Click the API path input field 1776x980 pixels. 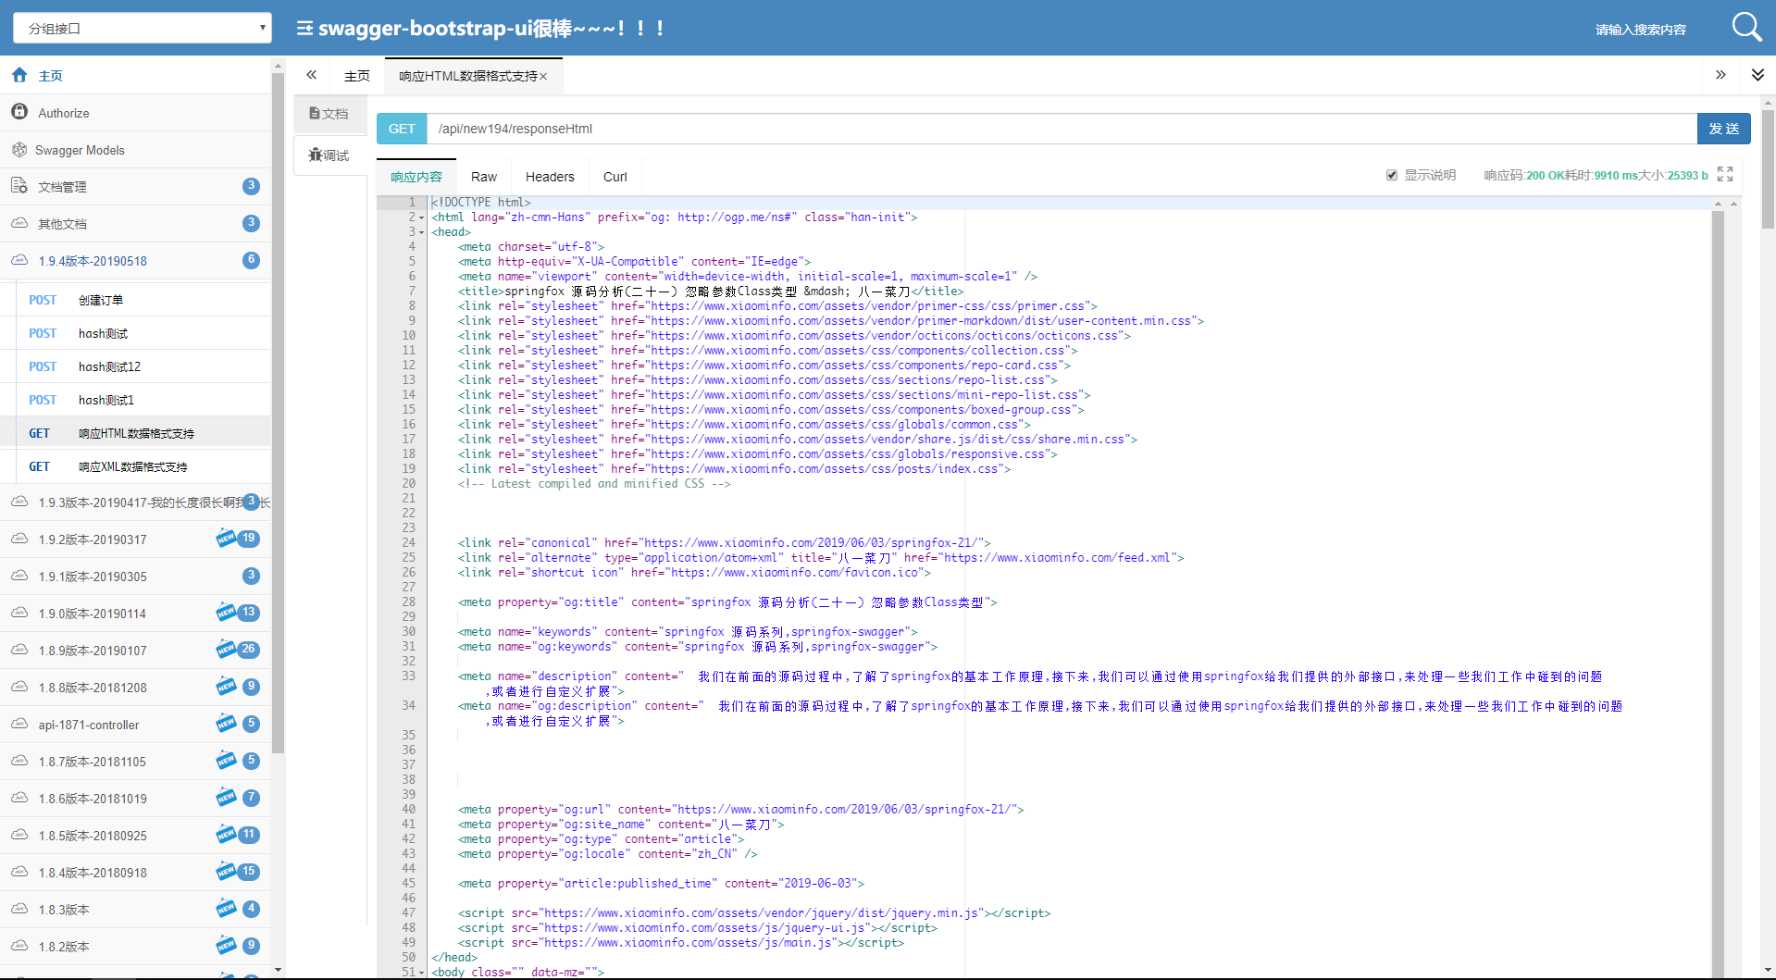pyautogui.click(x=1062, y=129)
